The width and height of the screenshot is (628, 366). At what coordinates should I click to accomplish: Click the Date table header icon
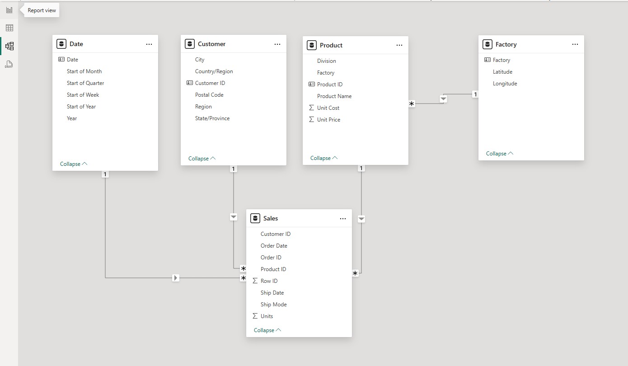click(x=61, y=44)
